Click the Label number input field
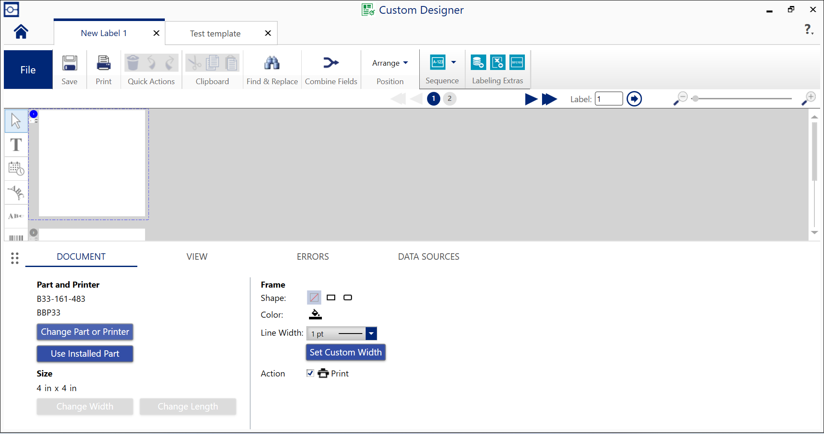The image size is (824, 434). (609, 99)
